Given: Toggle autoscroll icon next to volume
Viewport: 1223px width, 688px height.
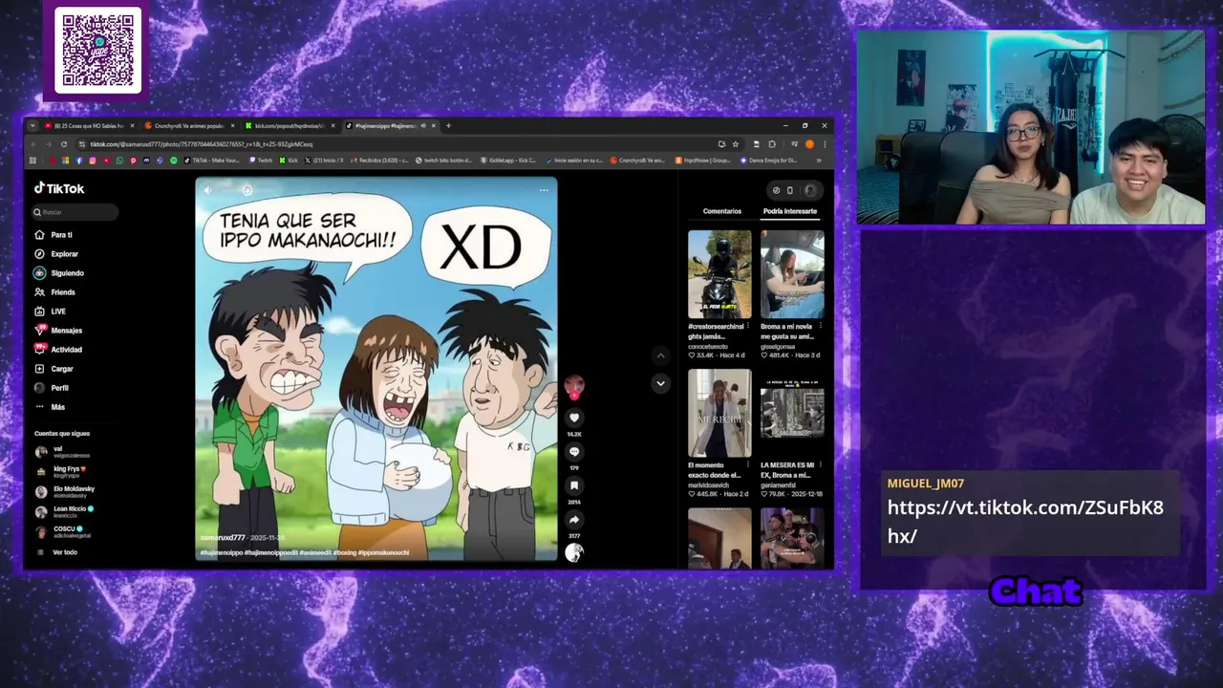Looking at the screenshot, I should (x=247, y=190).
